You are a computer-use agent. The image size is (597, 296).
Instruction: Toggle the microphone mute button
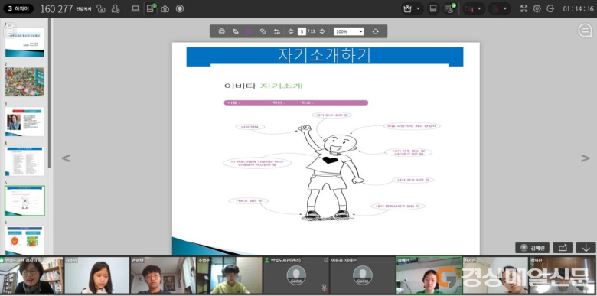495,8
